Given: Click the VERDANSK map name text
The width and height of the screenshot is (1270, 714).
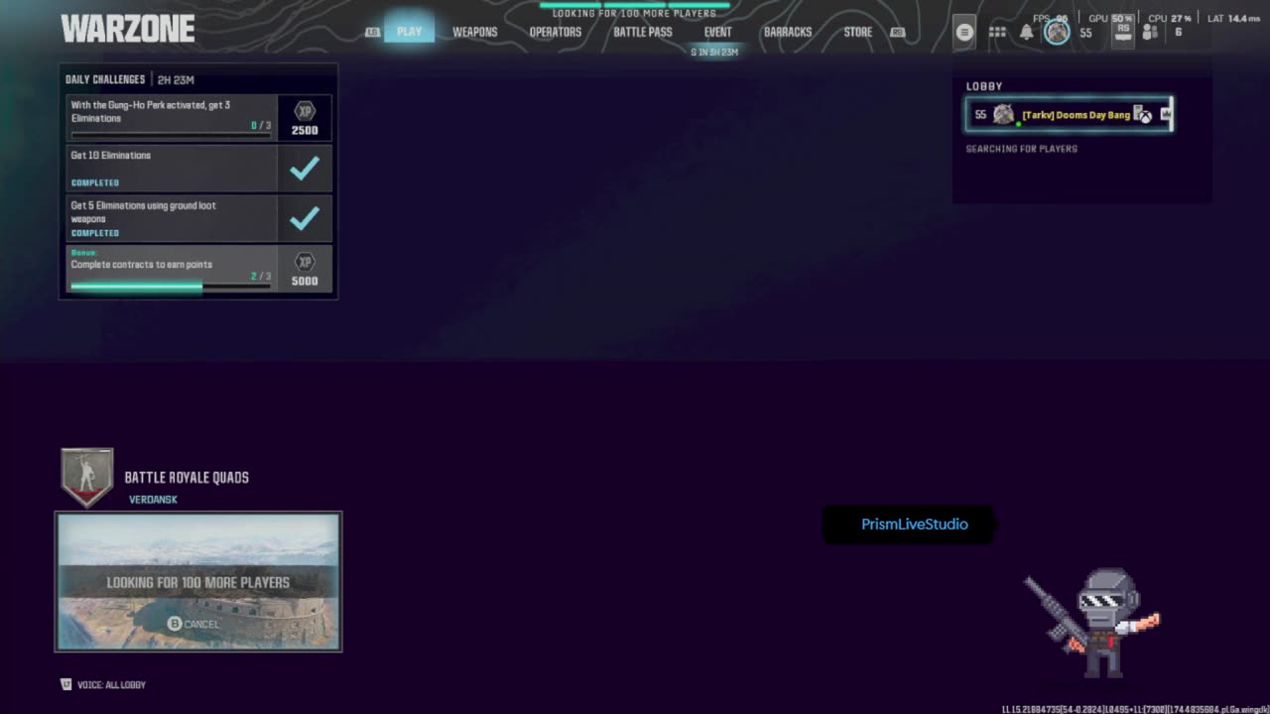Looking at the screenshot, I should [x=153, y=500].
